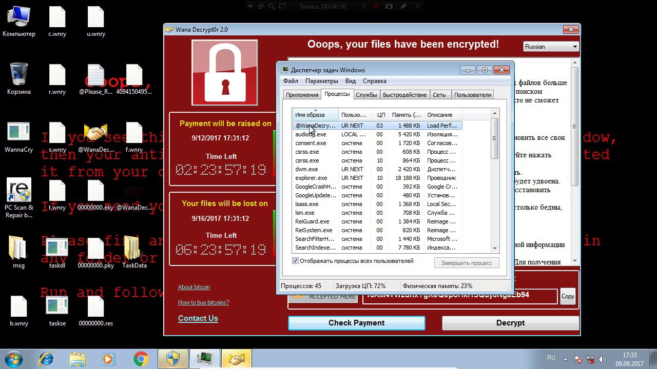Open the Windows Start menu
This screenshot has width=657, height=369.
tap(14, 358)
